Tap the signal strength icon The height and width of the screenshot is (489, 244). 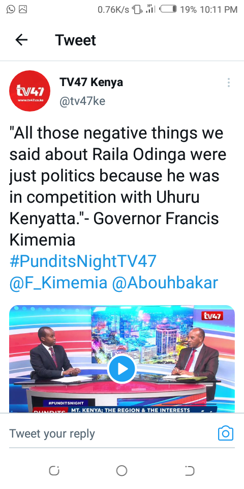150,9
